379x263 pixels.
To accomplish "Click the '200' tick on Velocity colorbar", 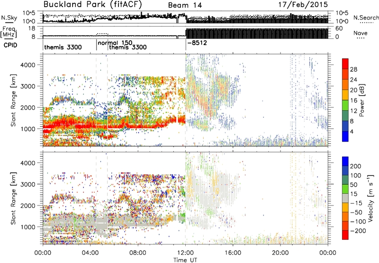I will [x=356, y=166].
